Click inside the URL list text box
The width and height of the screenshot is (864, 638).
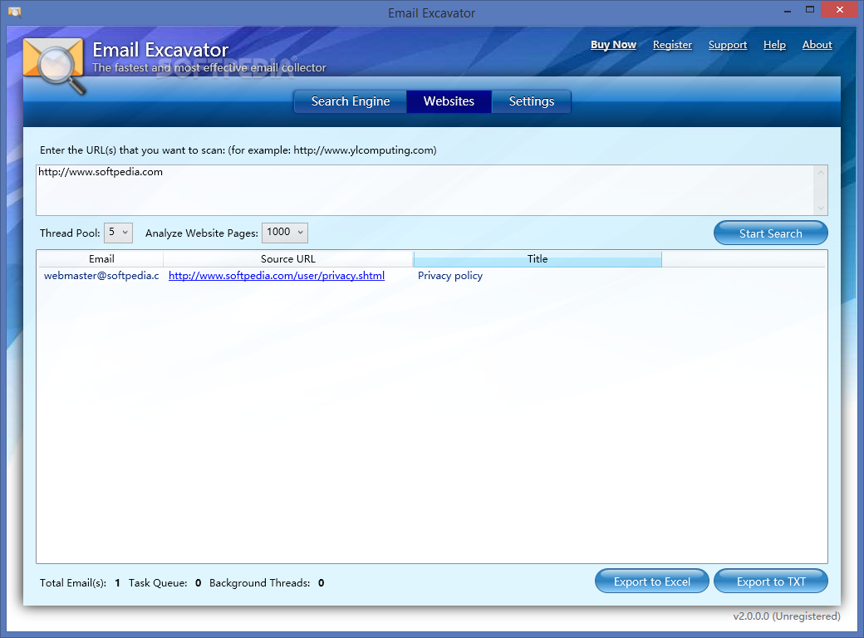coord(425,190)
